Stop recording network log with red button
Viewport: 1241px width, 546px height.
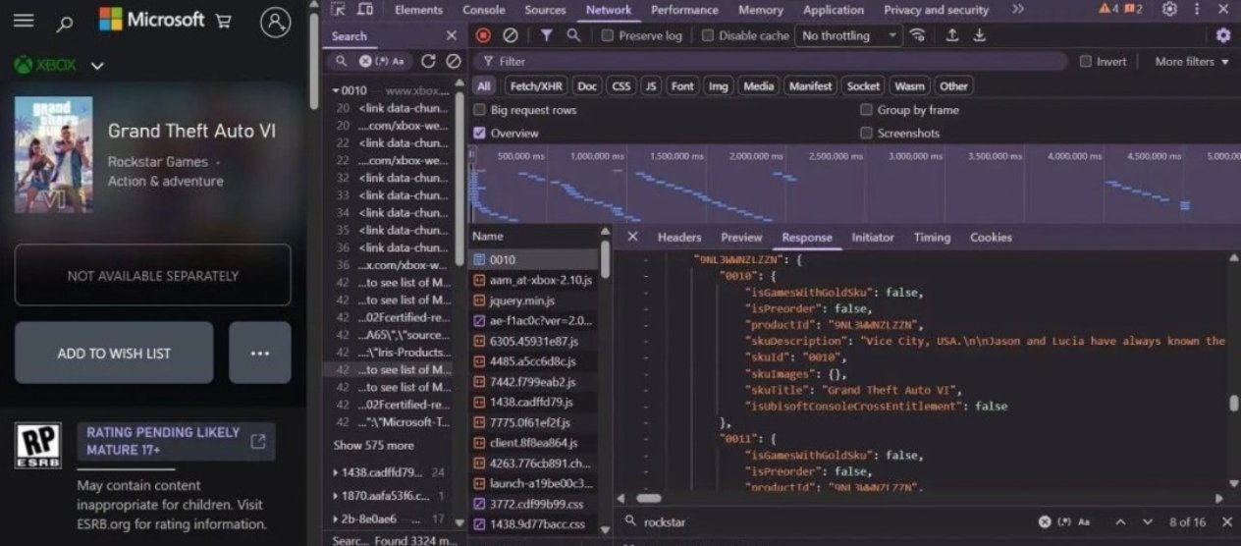coord(483,35)
